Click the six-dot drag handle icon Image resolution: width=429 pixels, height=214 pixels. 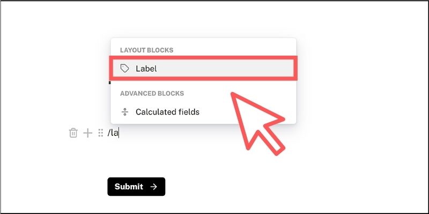point(100,133)
